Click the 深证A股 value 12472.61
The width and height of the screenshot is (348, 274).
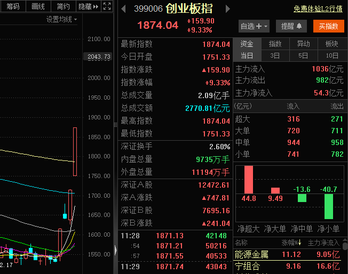(213, 185)
